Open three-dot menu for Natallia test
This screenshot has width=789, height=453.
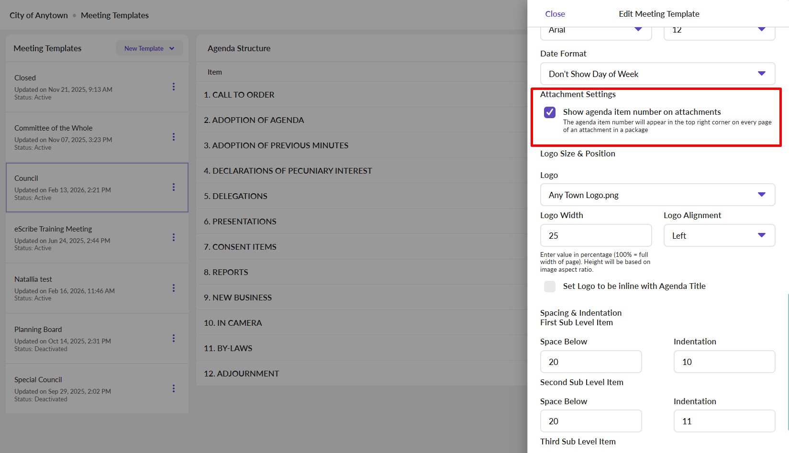click(x=174, y=288)
